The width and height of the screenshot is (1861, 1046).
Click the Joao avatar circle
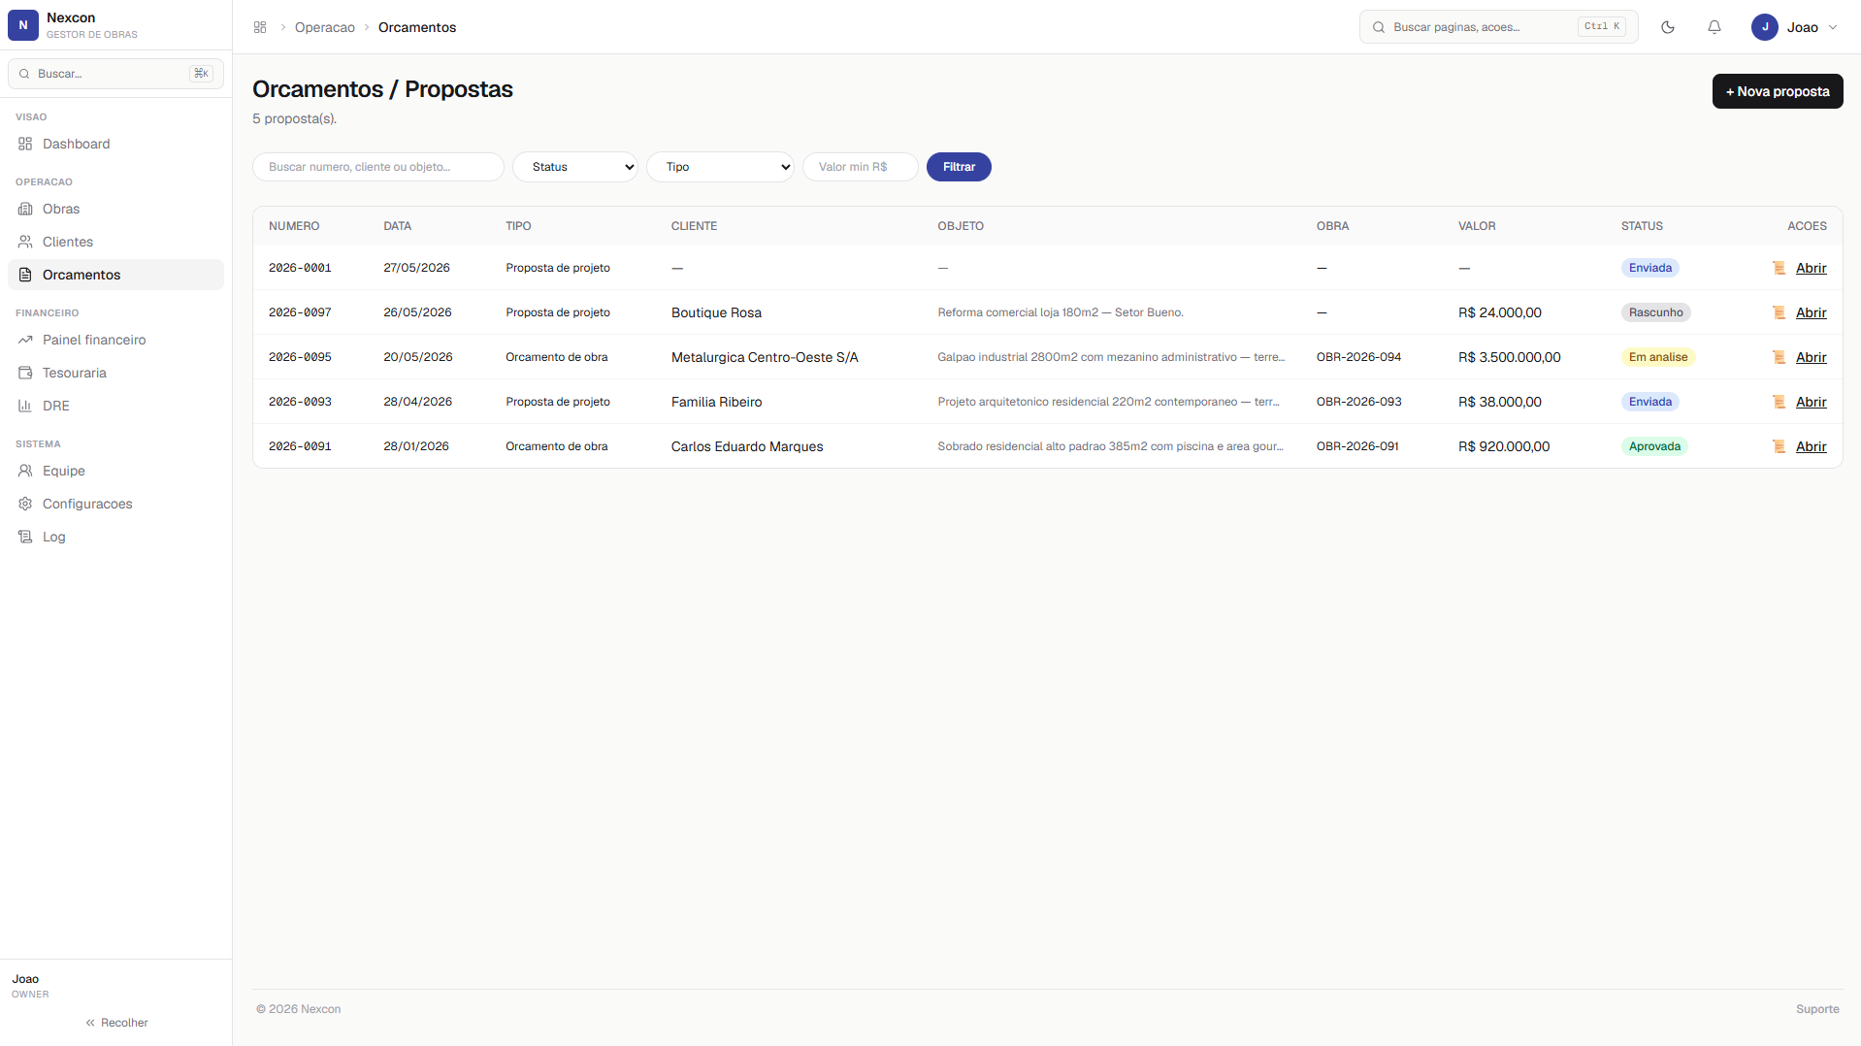pos(1765,27)
